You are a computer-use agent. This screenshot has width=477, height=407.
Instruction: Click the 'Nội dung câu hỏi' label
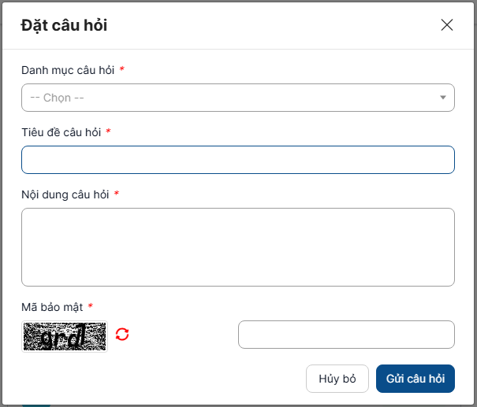[65, 194]
